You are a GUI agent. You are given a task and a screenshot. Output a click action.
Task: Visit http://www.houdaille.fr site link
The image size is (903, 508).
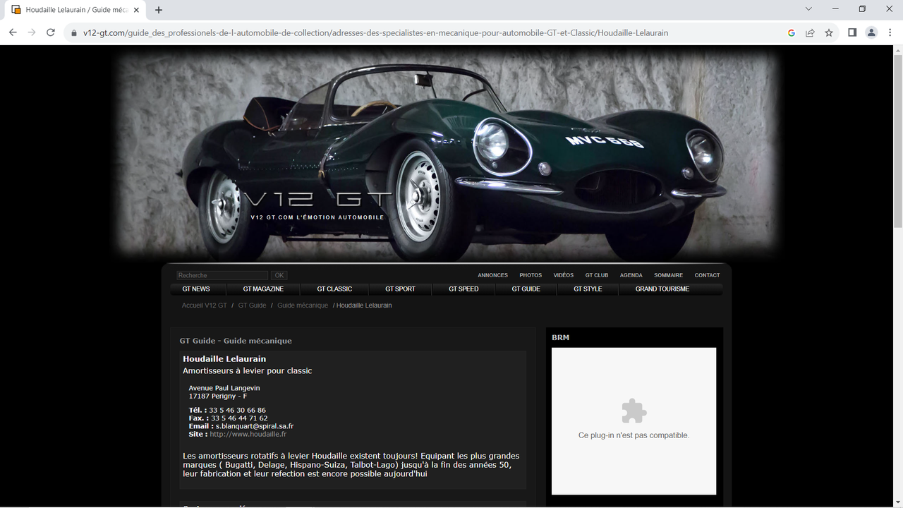(x=248, y=435)
